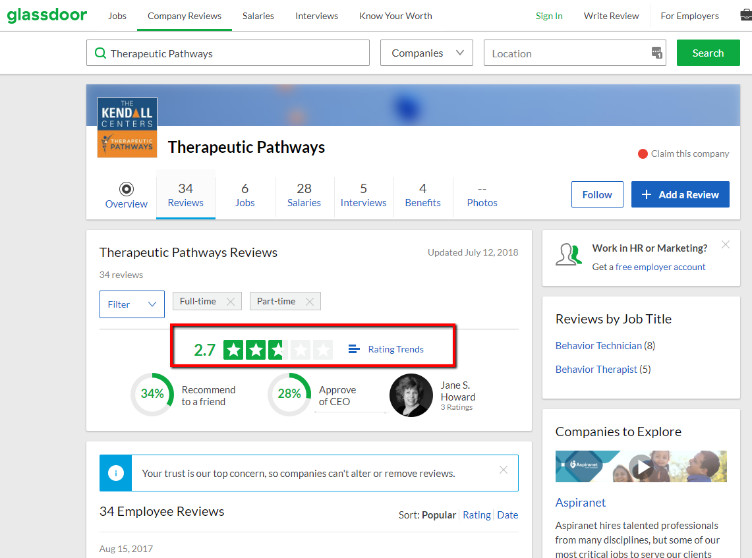Image resolution: width=752 pixels, height=558 pixels.
Task: Click the location detect icon in Location field
Action: [656, 53]
